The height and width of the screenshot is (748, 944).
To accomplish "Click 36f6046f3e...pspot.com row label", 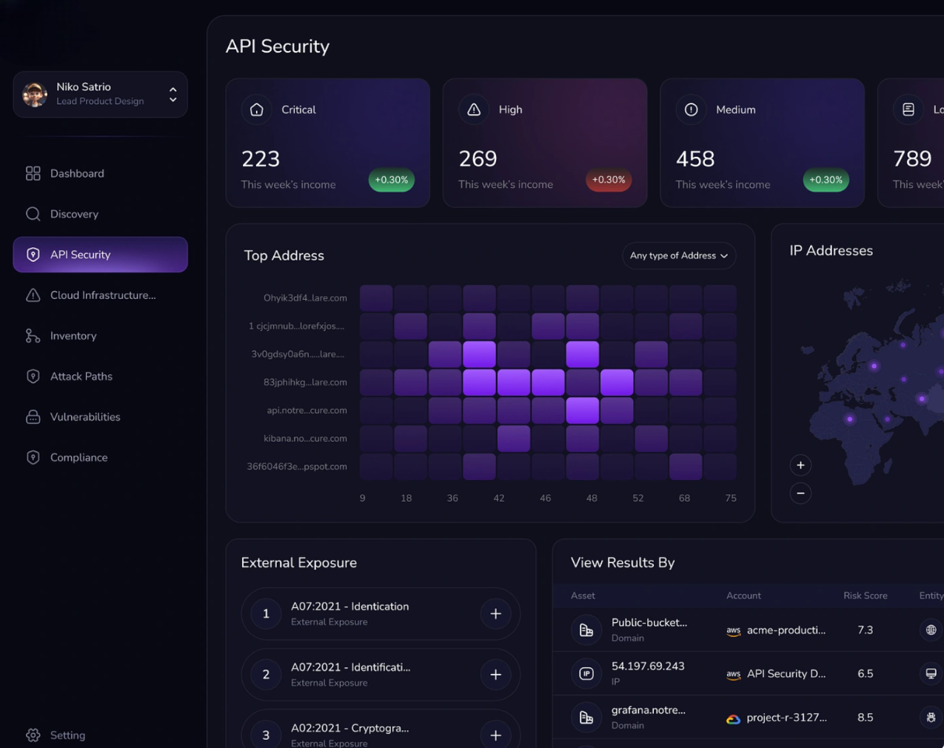I will tap(297, 467).
